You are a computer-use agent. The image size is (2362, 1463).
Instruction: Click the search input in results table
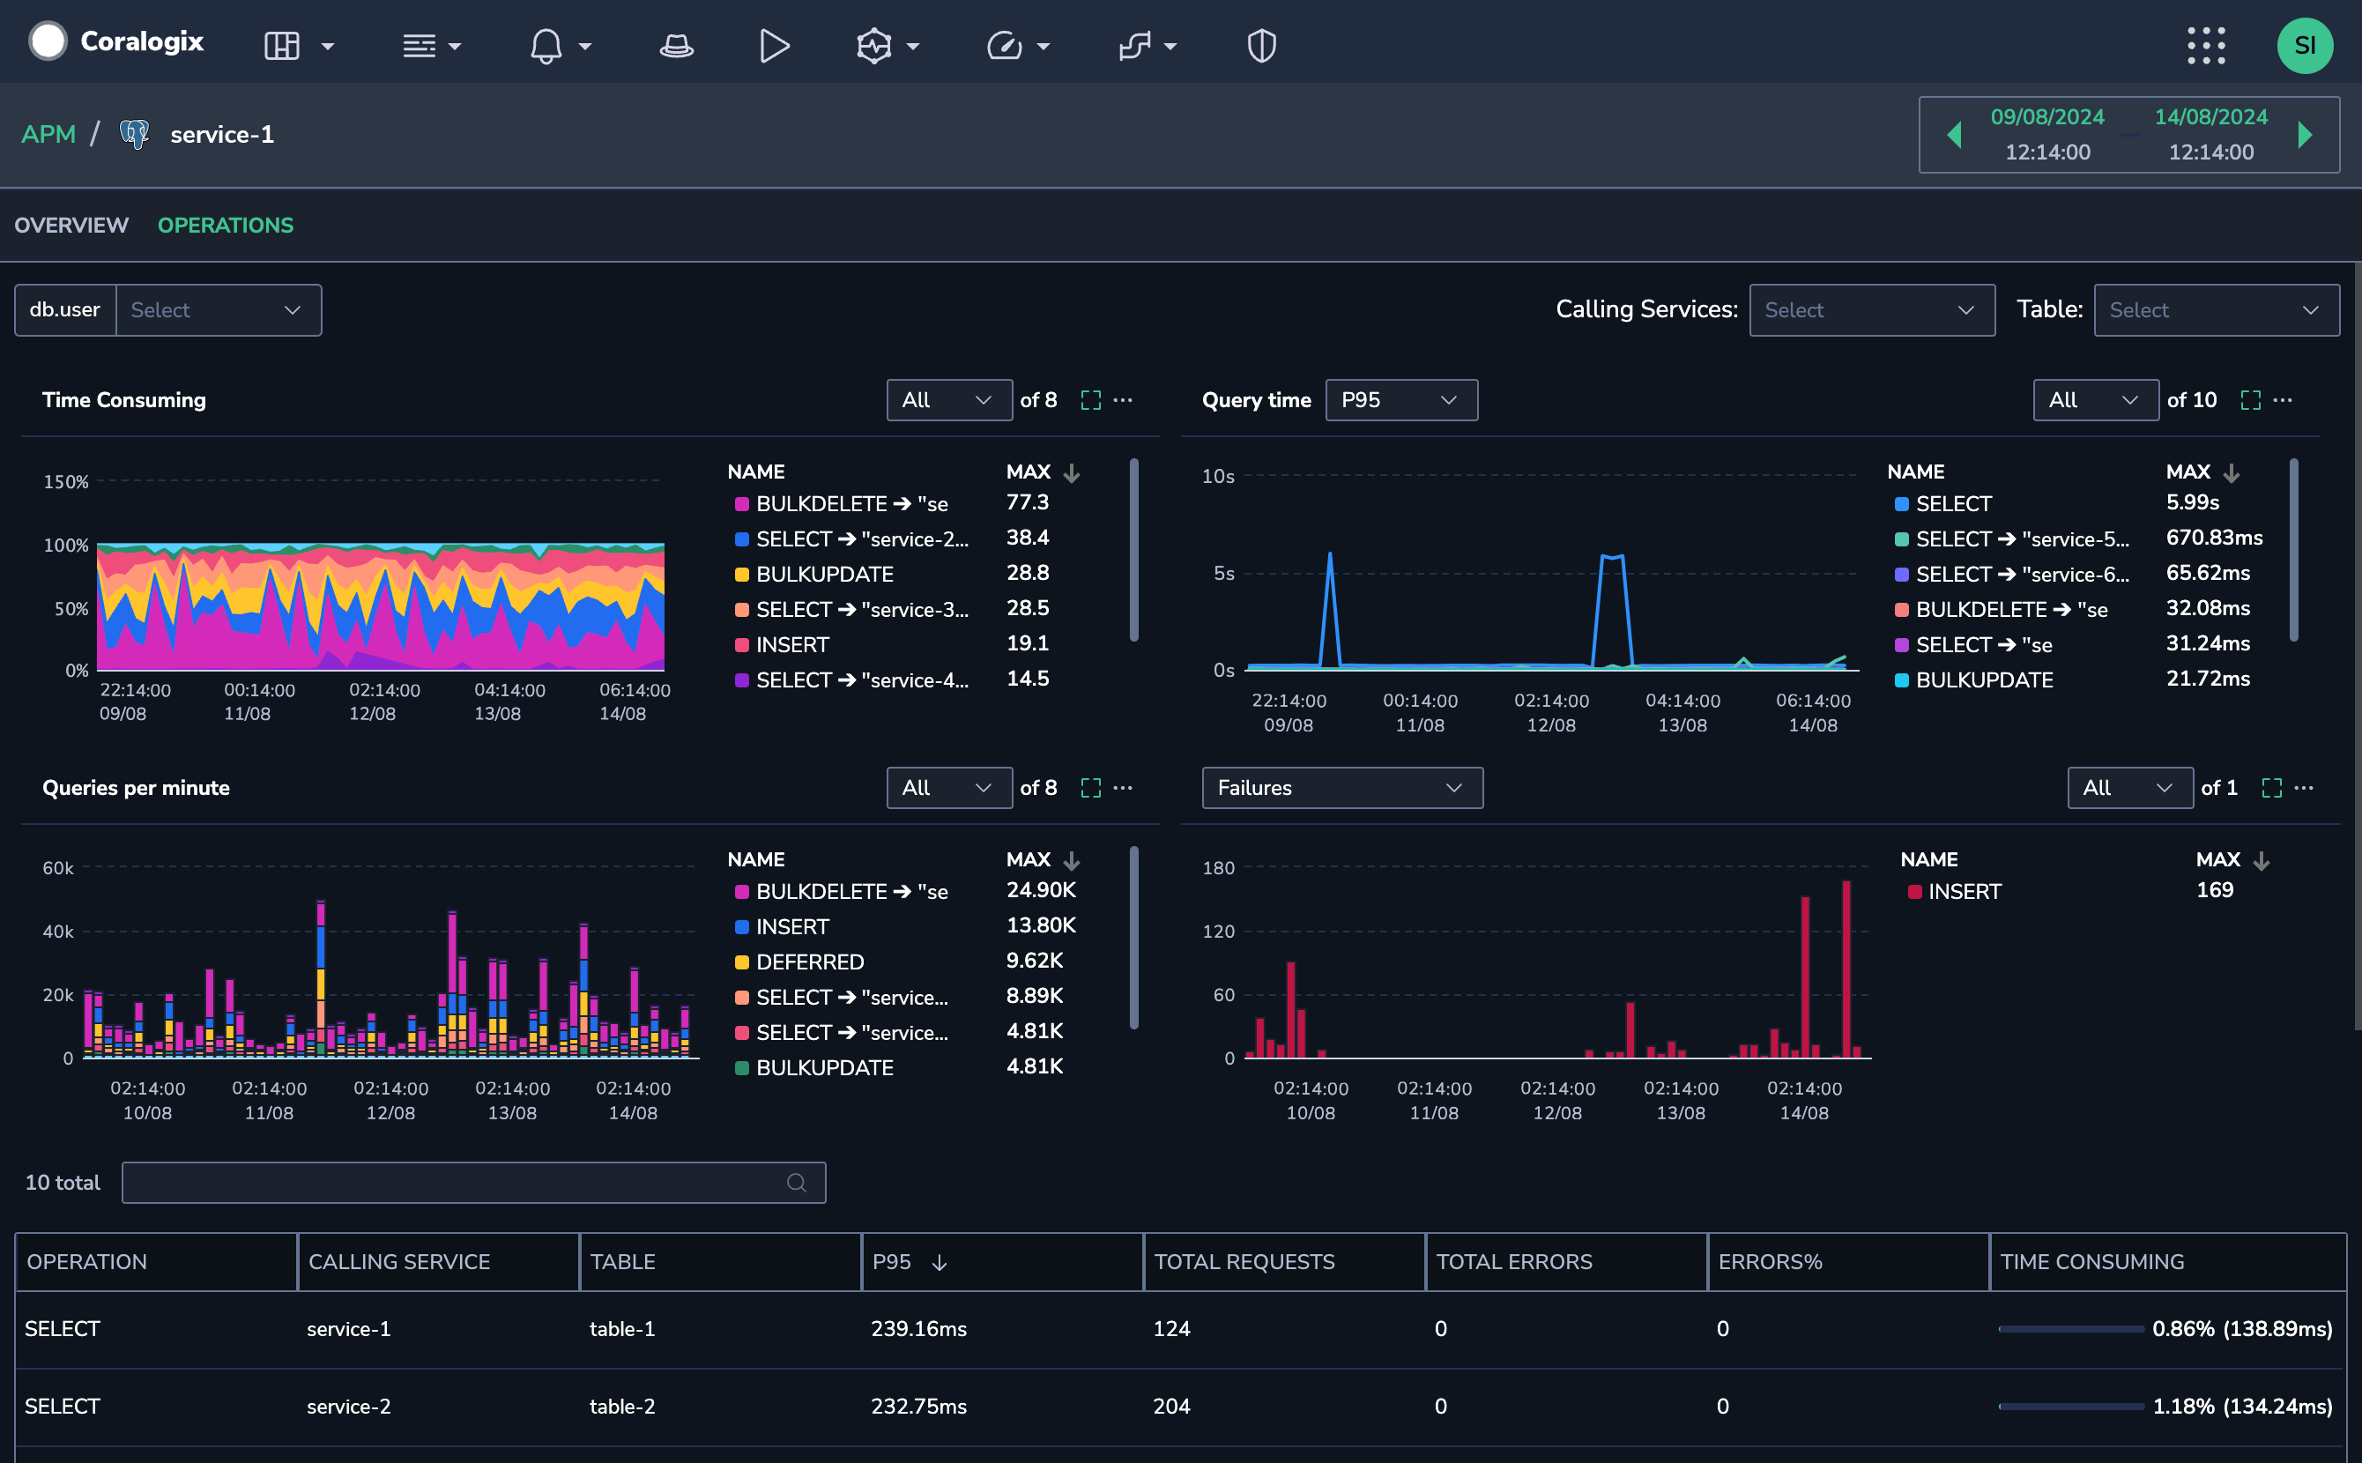[x=471, y=1183]
